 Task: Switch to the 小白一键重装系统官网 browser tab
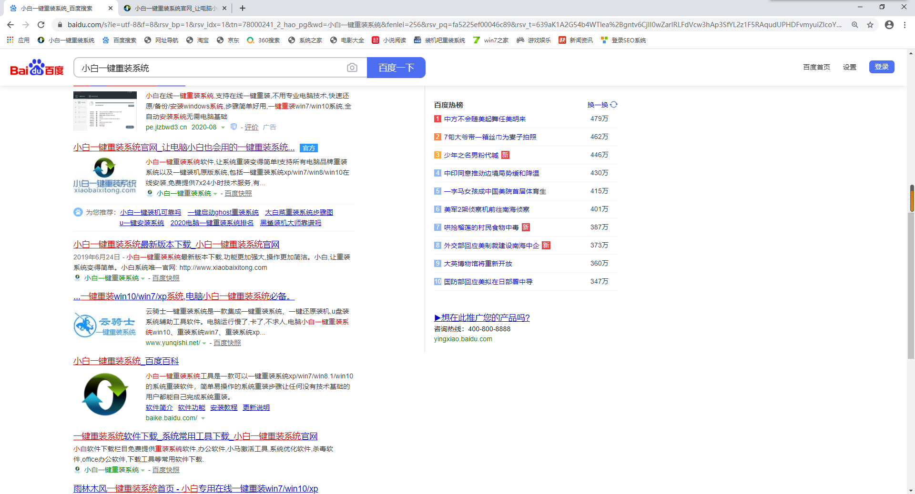(172, 8)
